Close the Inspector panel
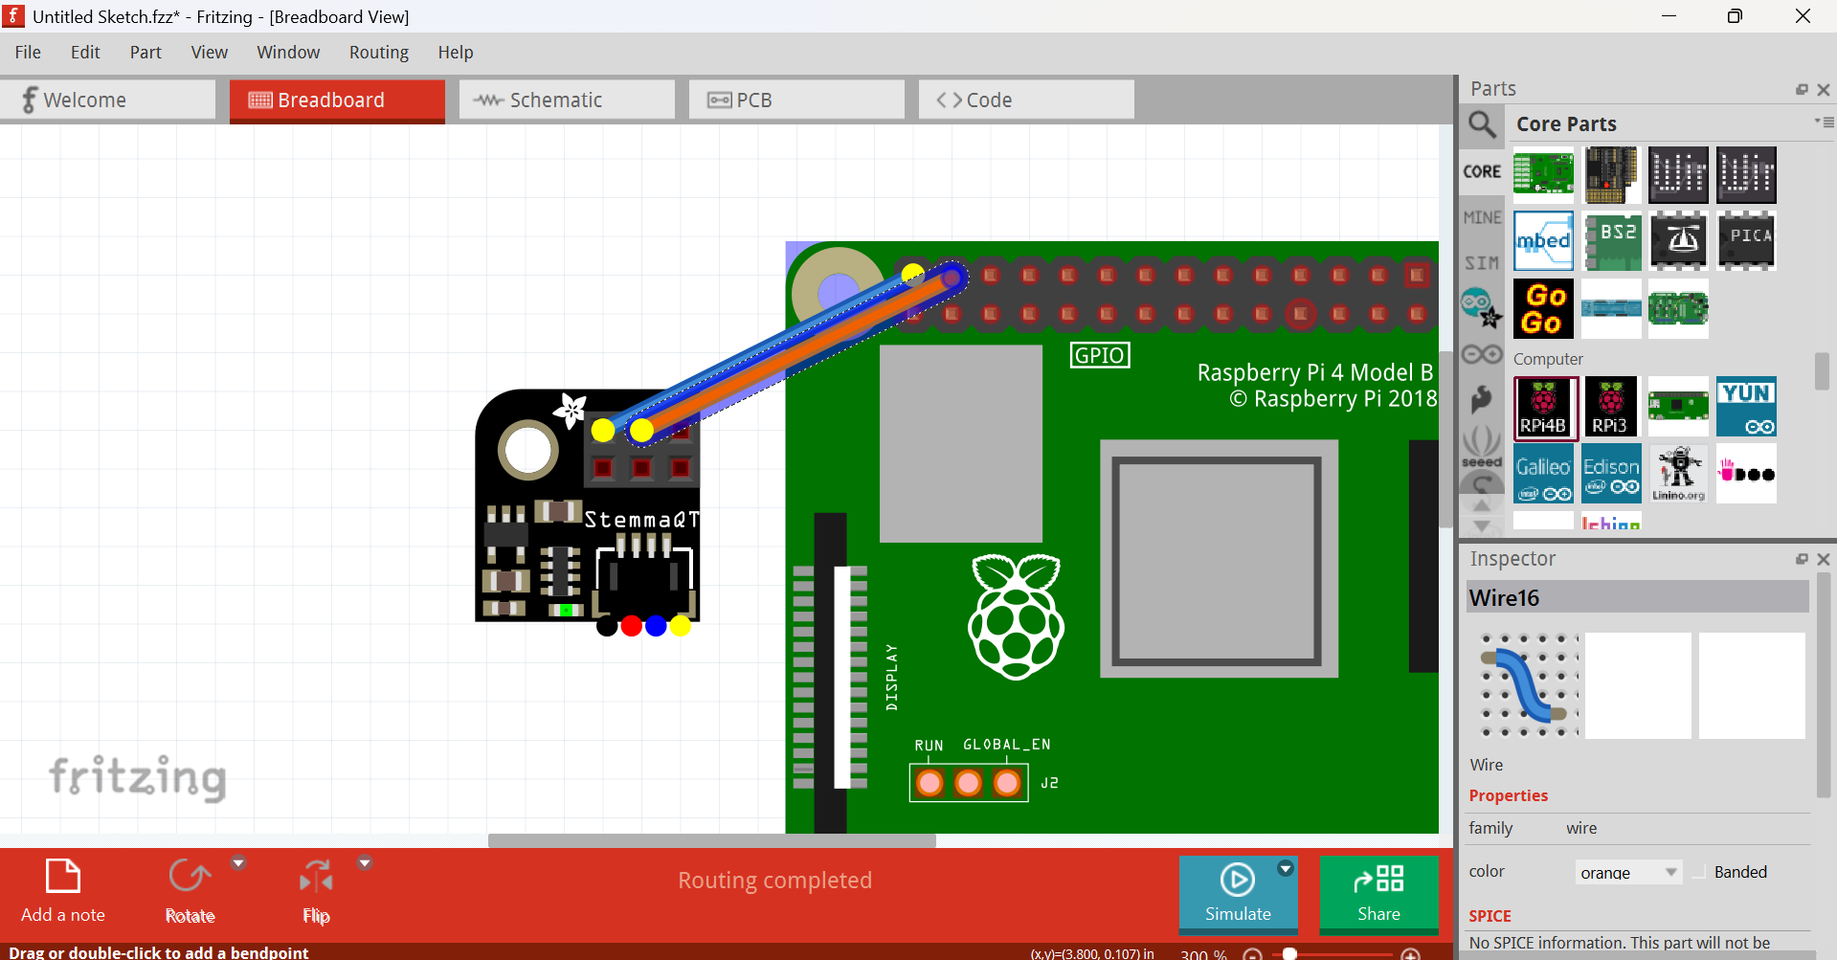Viewport: 1837px width, 960px height. [x=1824, y=559]
